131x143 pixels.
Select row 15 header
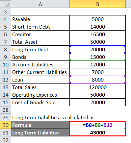(x=6, y=102)
